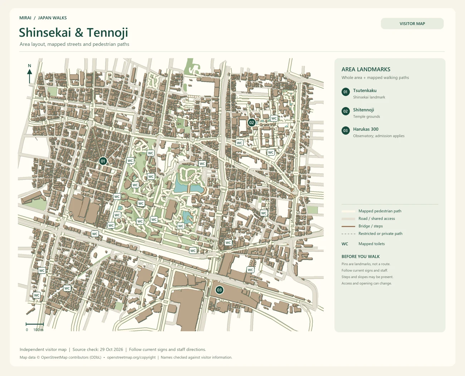This screenshot has width=465, height=376.
Task: Click the Mapped pedestrian path legend swatch
Action: [348, 211]
